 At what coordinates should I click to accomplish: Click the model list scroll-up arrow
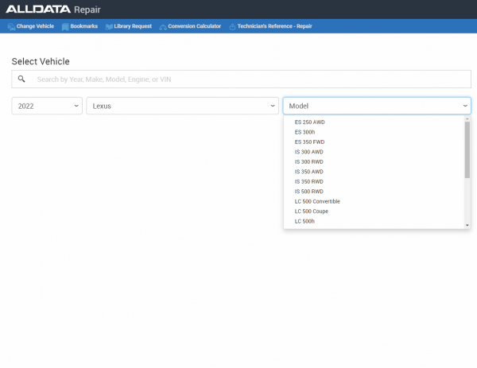click(x=467, y=119)
